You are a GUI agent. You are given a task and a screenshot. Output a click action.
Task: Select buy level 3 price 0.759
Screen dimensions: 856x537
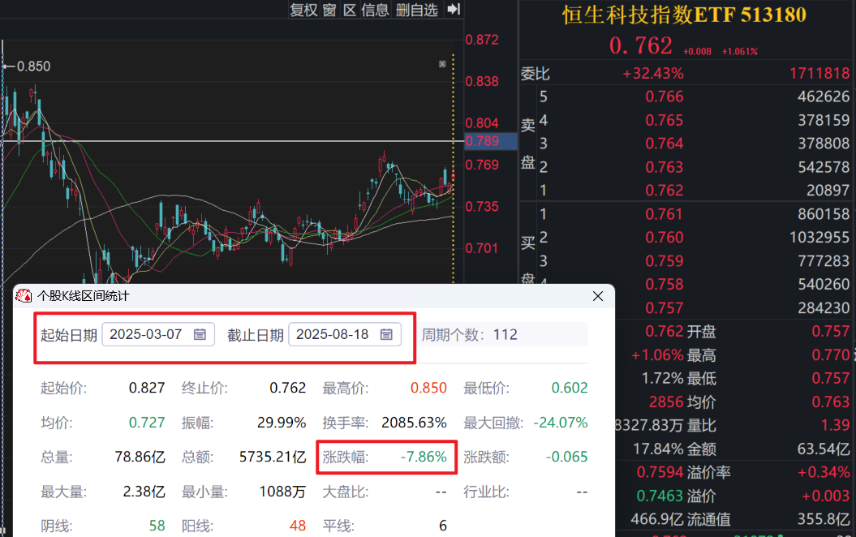click(665, 261)
